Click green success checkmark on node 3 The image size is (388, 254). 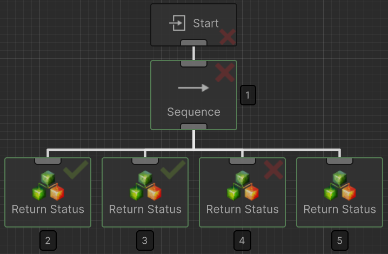point(172,170)
